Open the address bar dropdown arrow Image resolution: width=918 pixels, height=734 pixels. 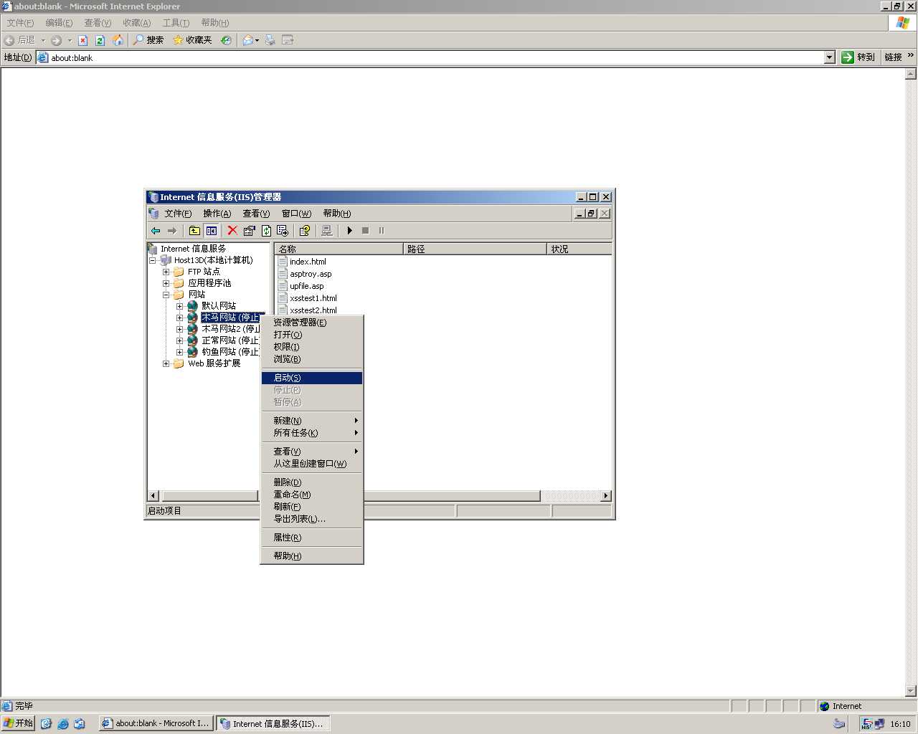pyautogui.click(x=830, y=57)
